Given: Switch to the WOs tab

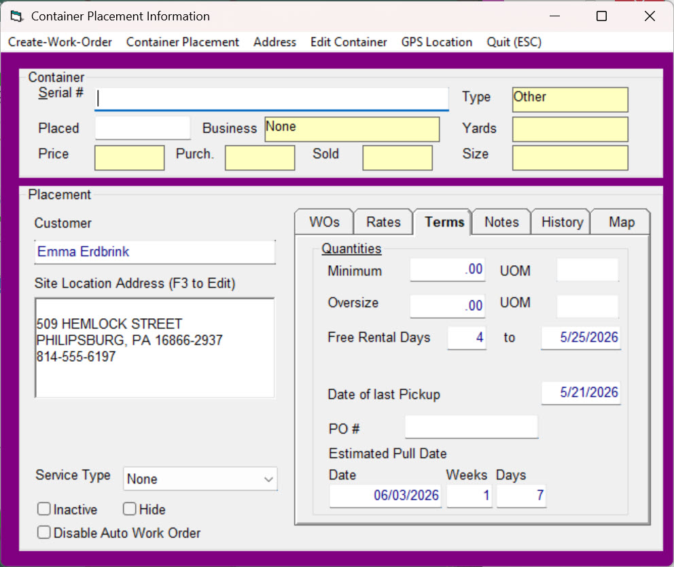Looking at the screenshot, I should pyautogui.click(x=324, y=222).
